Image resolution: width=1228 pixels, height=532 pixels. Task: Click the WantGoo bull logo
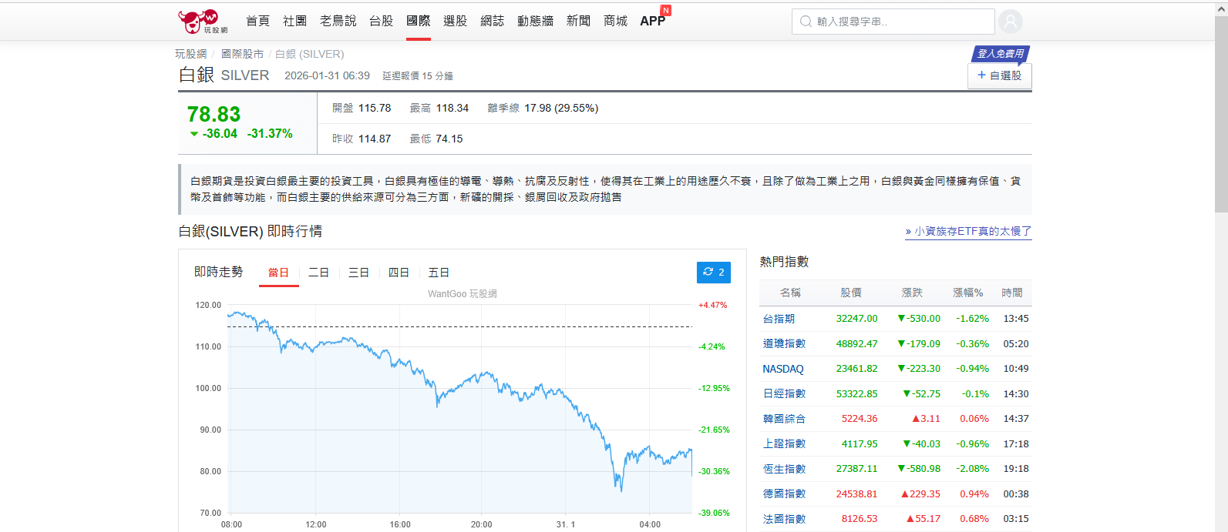(202, 22)
